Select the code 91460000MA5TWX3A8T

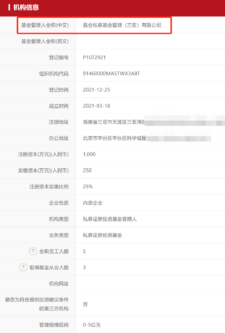111,74
